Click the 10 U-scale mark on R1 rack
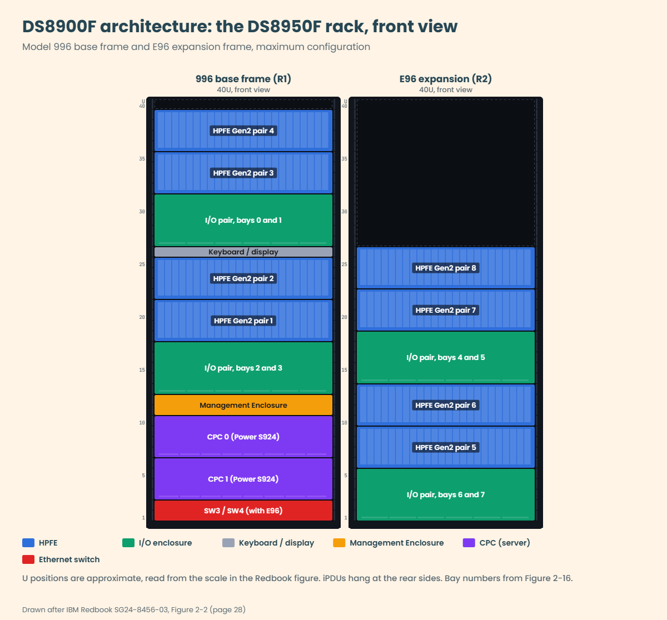667x620 pixels. [142, 423]
